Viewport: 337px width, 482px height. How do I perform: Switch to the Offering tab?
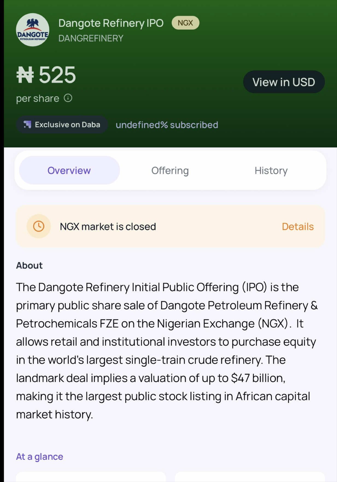pos(170,170)
